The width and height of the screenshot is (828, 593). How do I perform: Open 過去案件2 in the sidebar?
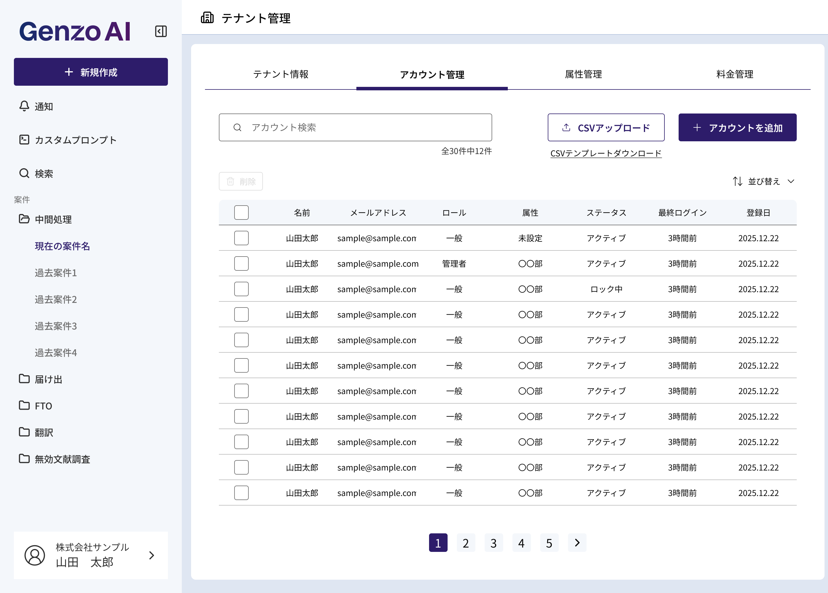click(x=56, y=299)
